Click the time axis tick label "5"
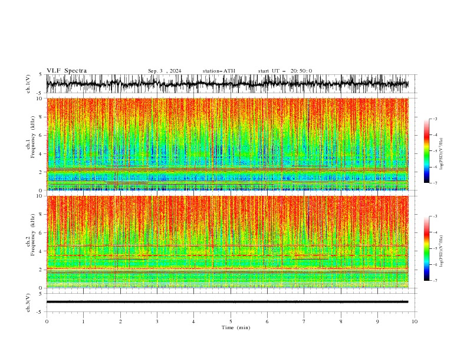Viewport: 467px width, 361px height. coord(231,321)
